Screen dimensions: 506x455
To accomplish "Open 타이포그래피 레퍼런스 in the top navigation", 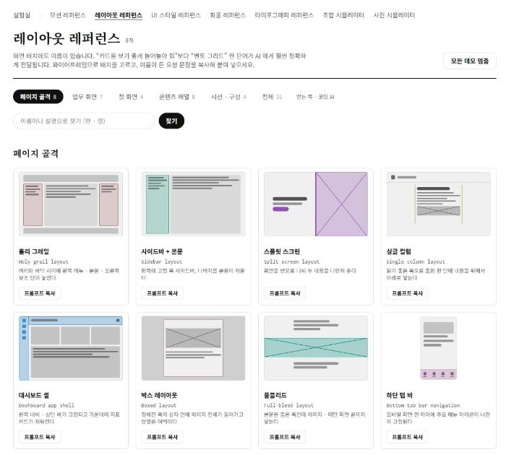I will 284,15.
